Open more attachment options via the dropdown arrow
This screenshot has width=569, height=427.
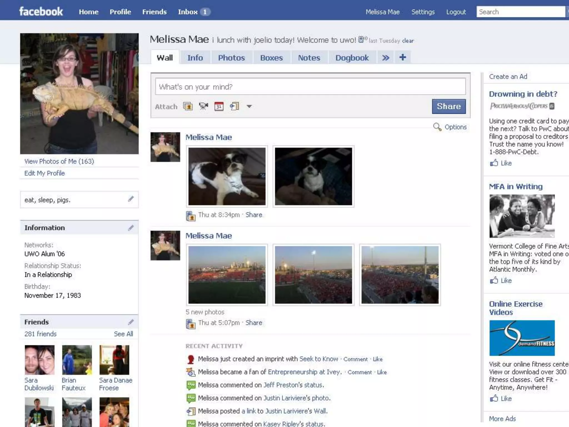pyautogui.click(x=249, y=106)
